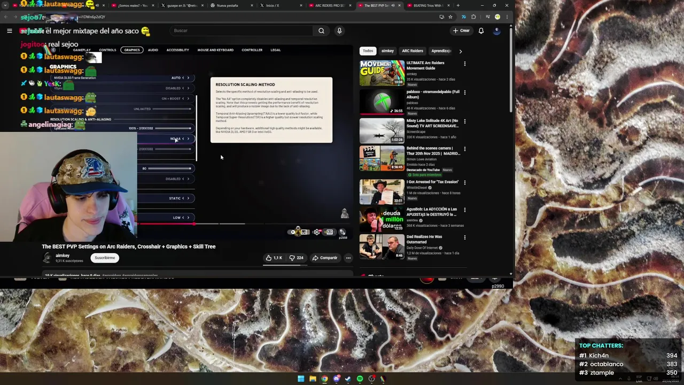Like the video with thumbs up

coord(274,258)
